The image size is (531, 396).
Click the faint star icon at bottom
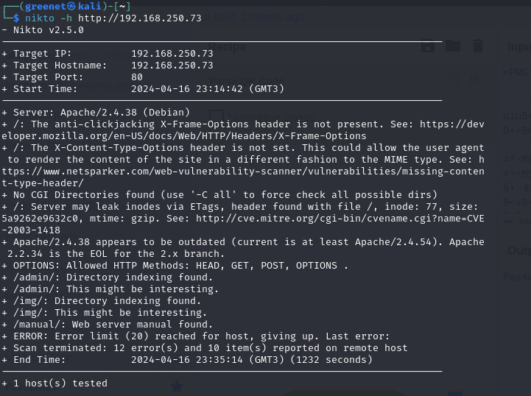tap(177, 386)
